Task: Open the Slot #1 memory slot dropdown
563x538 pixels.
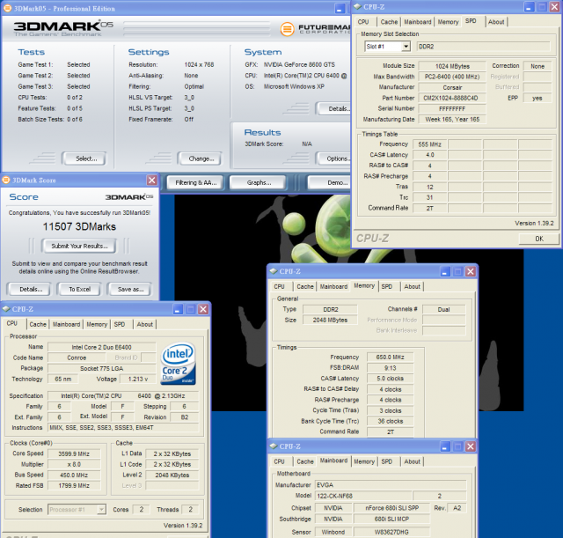Action: (406, 47)
